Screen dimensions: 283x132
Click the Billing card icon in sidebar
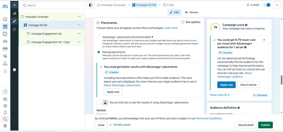(5, 49)
